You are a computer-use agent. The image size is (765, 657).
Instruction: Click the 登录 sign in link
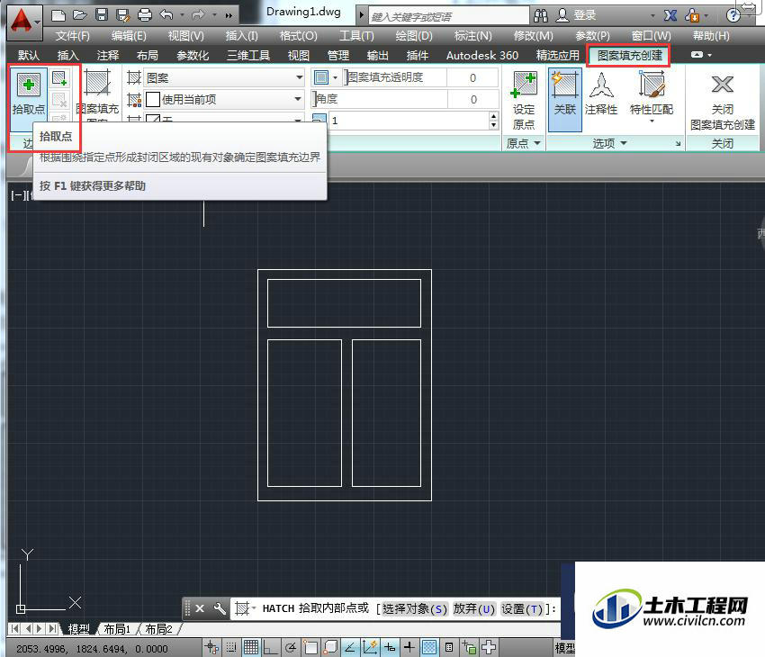[584, 15]
